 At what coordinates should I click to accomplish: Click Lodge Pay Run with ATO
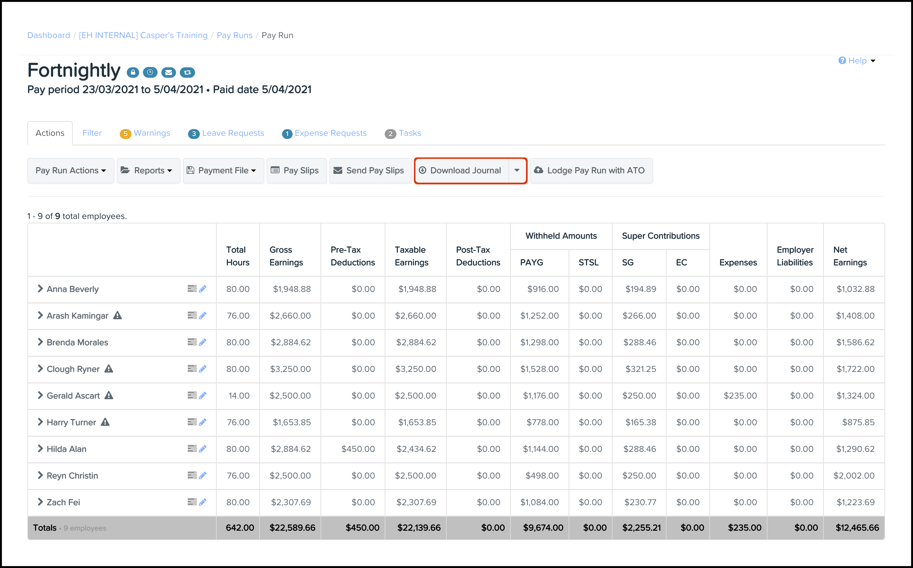(591, 170)
